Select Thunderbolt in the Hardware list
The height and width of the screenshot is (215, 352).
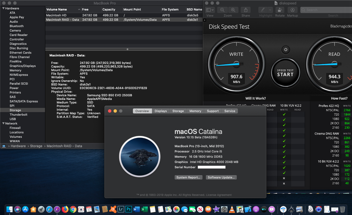tap(19, 115)
